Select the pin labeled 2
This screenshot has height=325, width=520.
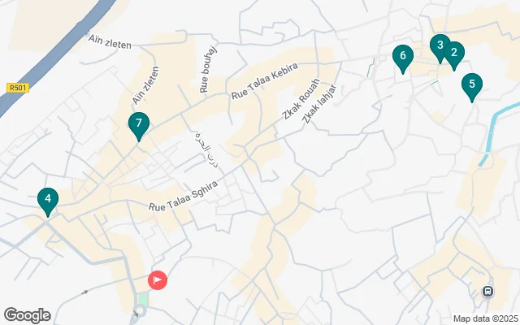pos(454,56)
